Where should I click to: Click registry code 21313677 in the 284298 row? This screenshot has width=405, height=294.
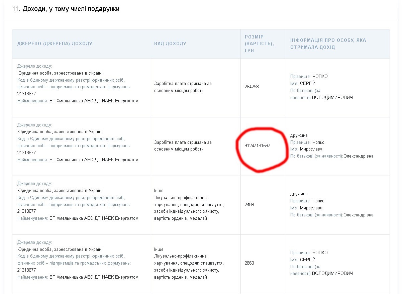pyautogui.click(x=26, y=94)
